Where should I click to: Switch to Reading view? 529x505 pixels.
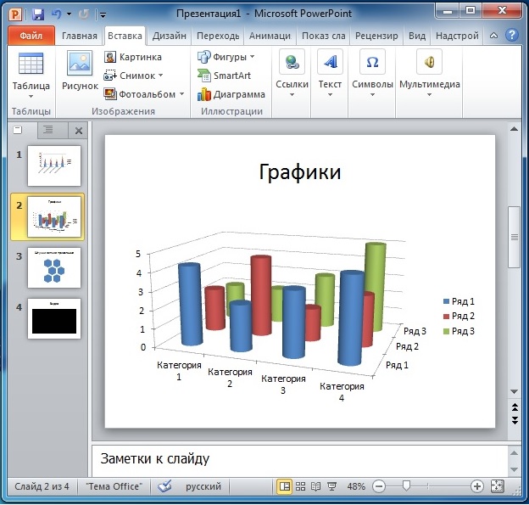click(315, 486)
